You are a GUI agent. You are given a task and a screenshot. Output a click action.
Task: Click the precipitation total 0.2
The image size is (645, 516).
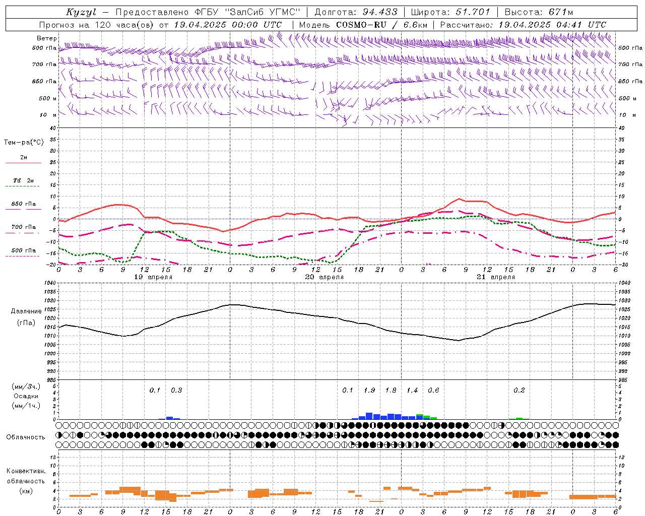519,391
